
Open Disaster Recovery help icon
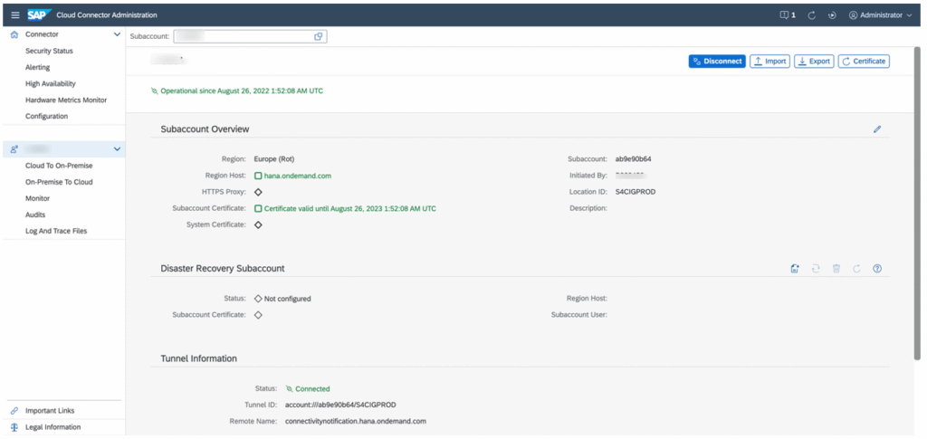pyautogui.click(x=876, y=269)
